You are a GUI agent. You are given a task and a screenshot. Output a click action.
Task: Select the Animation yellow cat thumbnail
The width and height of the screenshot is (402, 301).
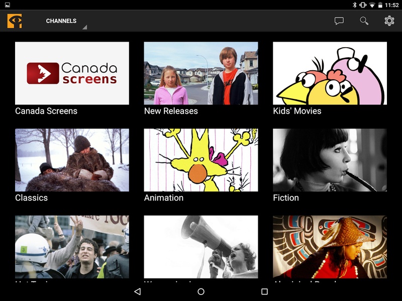point(201,160)
